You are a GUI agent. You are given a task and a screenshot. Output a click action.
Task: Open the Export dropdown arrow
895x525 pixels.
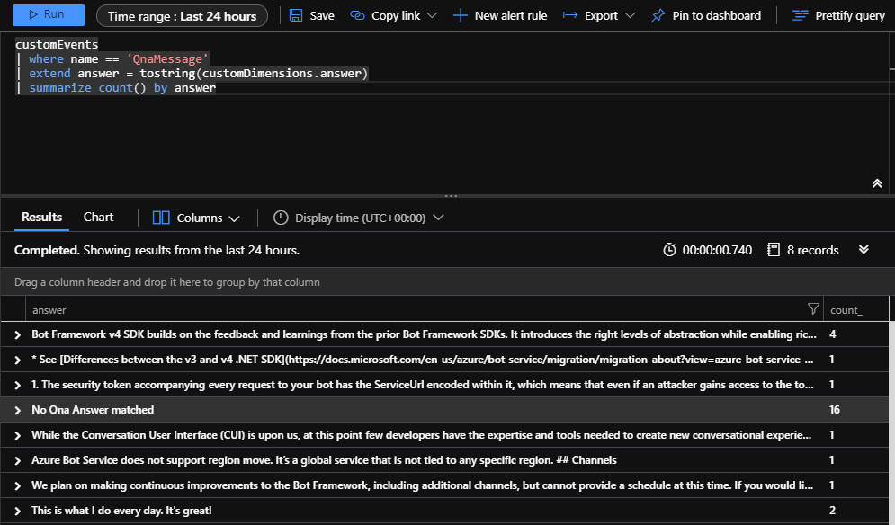[x=631, y=15]
